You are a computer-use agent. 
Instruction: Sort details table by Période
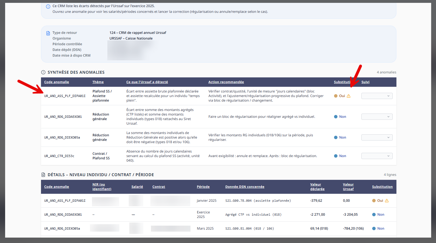[203, 187]
